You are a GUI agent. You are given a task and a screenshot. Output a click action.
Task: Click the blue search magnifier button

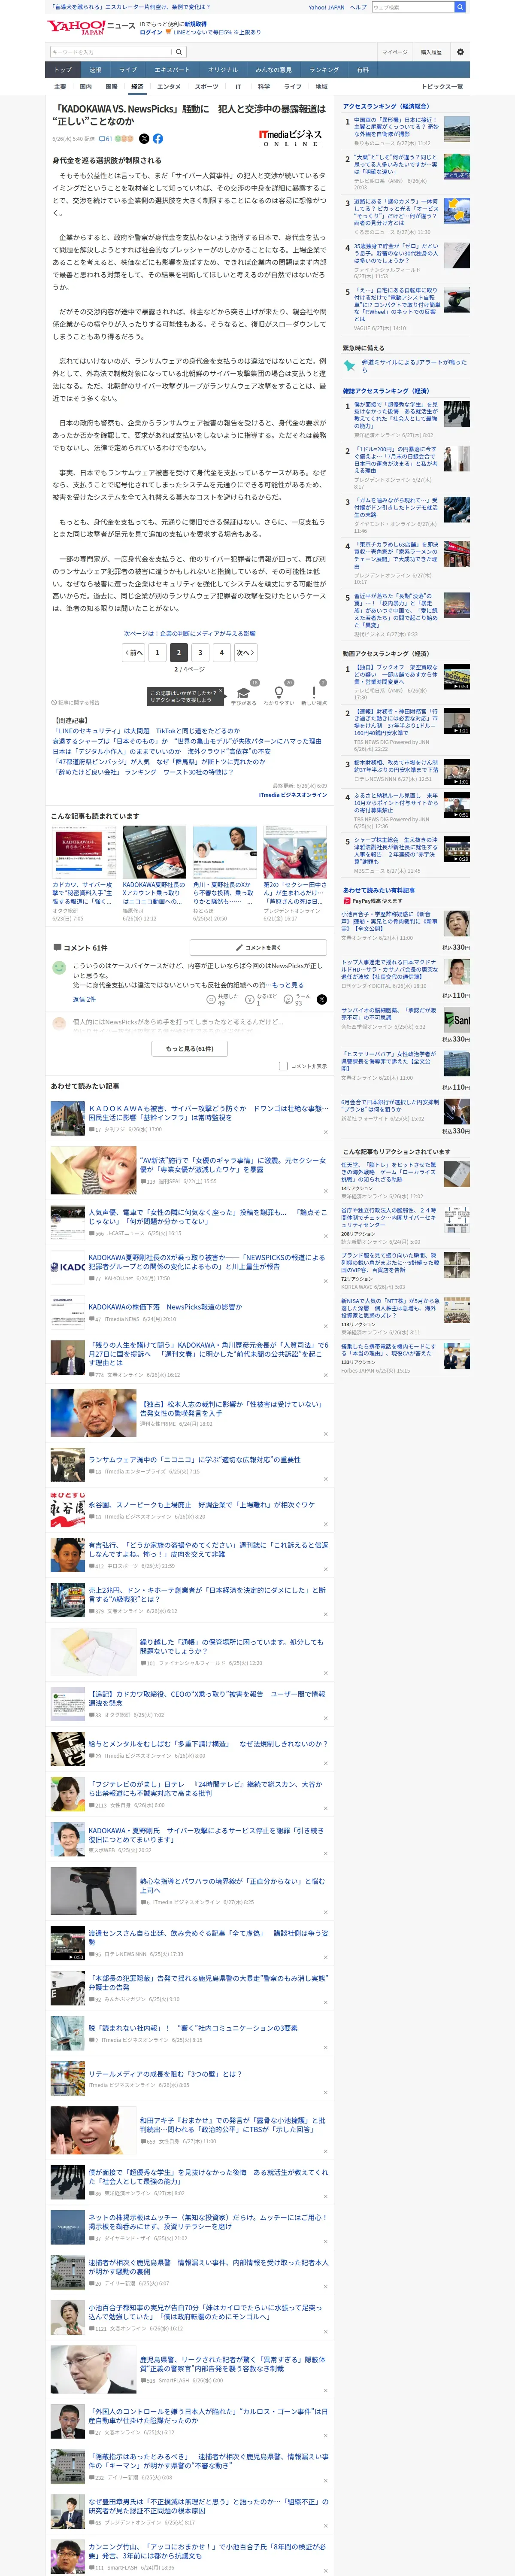tap(460, 7)
